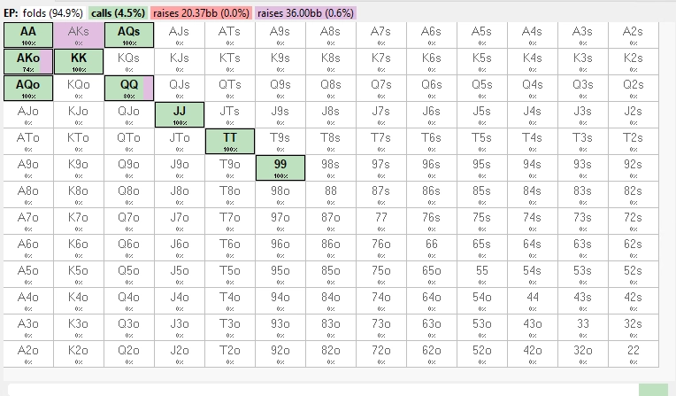Select the 88 pocket pair cell
The image size is (676, 396).
pyautogui.click(x=330, y=194)
